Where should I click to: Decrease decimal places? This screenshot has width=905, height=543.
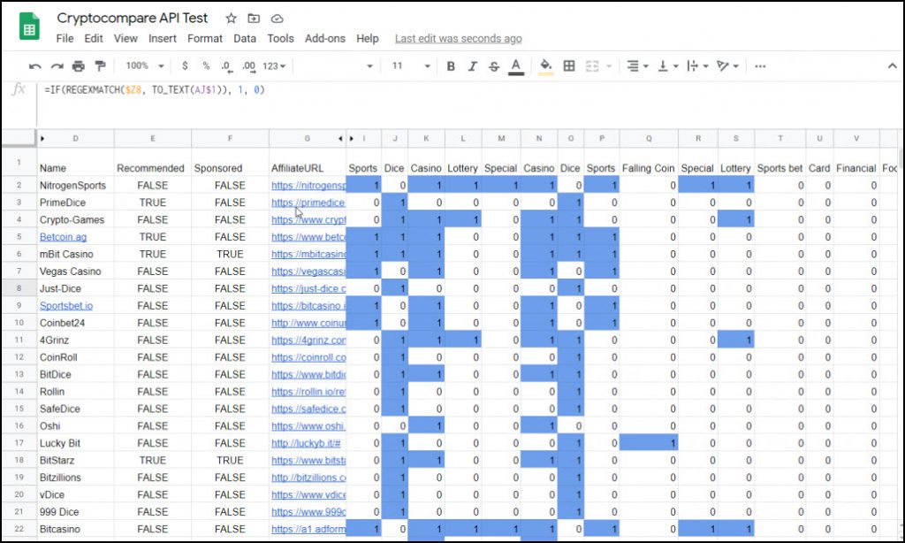[x=227, y=66]
